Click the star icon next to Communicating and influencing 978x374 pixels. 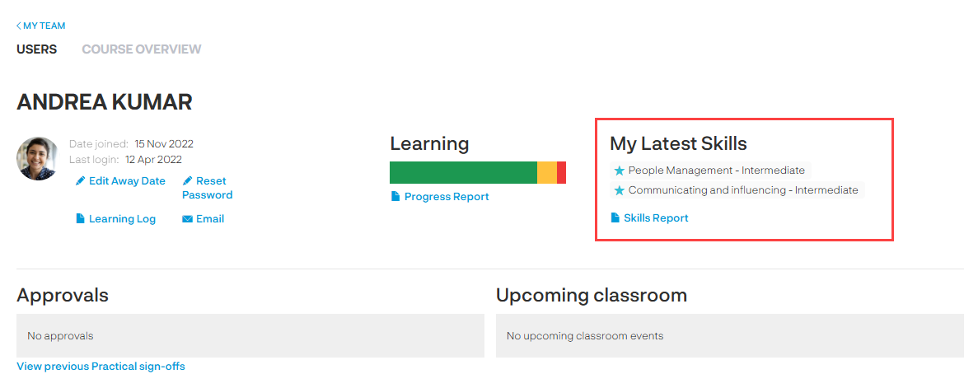click(620, 190)
